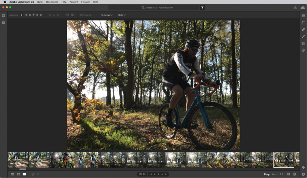Open the Bearbeiten menu
Image resolution: width=307 pixels, height=178 pixels.
coord(52,2)
